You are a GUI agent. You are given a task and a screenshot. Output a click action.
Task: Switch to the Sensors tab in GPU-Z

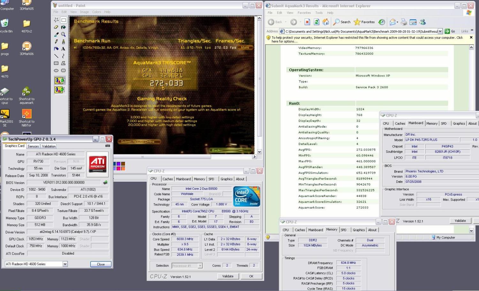coord(33,146)
